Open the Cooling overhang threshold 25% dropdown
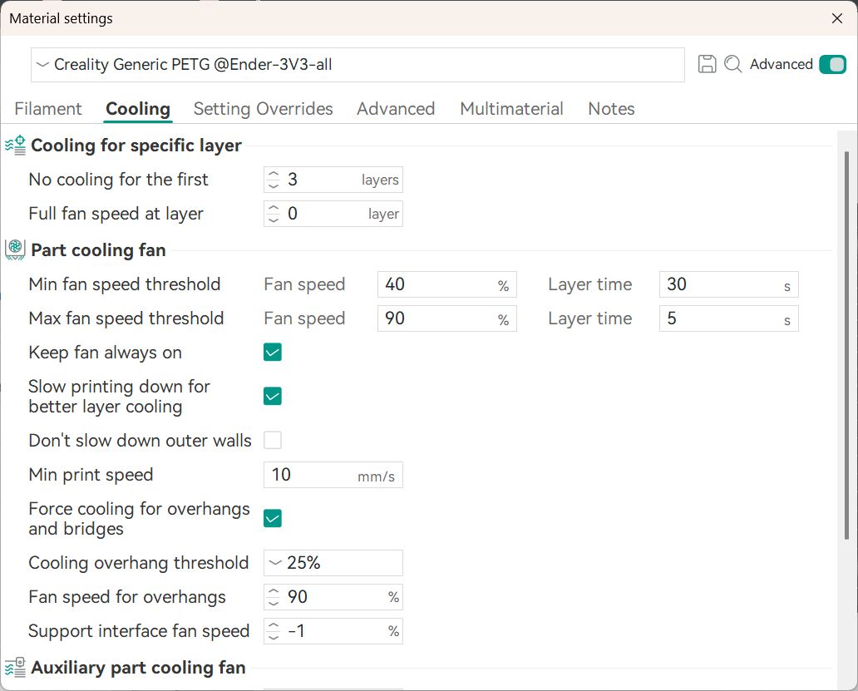This screenshot has width=858, height=691. pos(333,563)
